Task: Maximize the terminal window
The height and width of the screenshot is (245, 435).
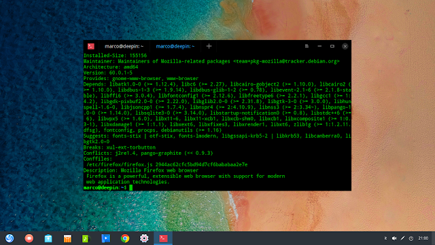Action: click(332, 46)
